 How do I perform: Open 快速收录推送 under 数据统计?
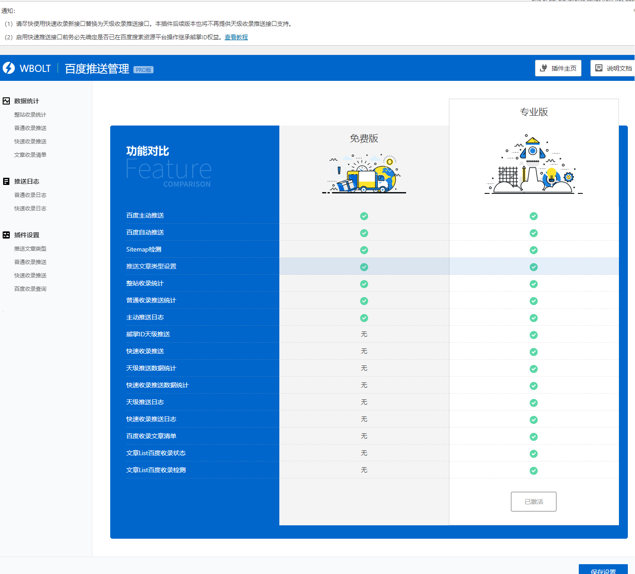[x=30, y=142]
